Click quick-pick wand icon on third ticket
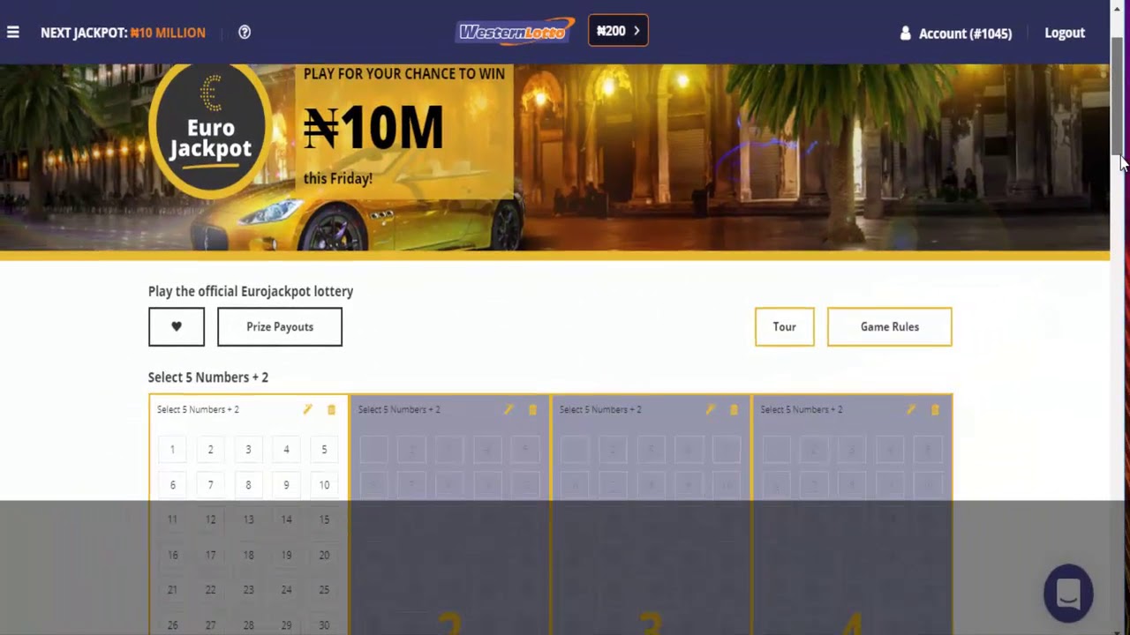This screenshot has height=635, width=1130. pyautogui.click(x=710, y=409)
